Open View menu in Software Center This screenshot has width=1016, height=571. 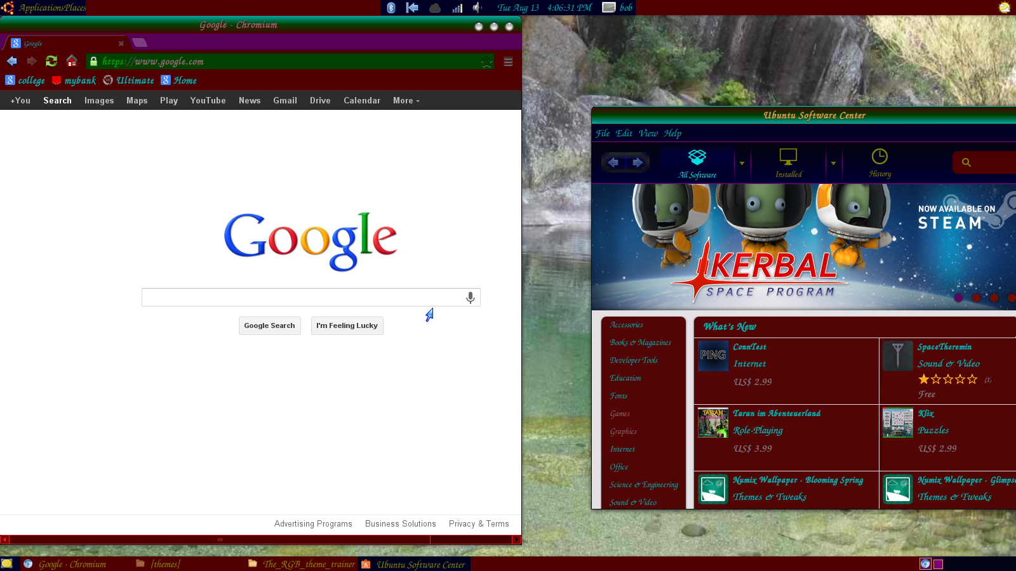pyautogui.click(x=648, y=133)
